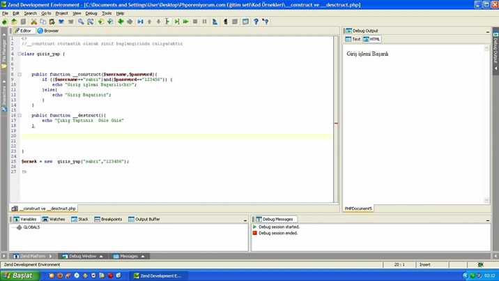The image size is (499, 281).
Task: Open the Search menu
Action: click(x=30, y=13)
